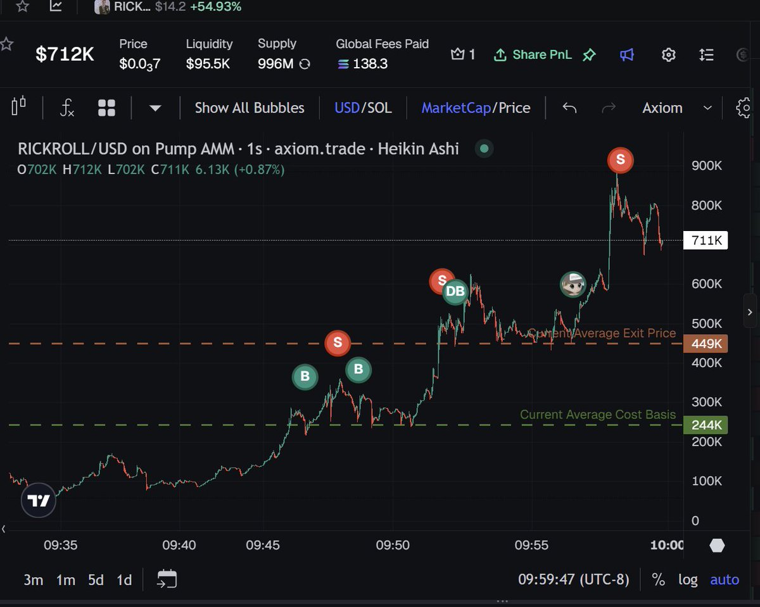Toggle log scale
Viewport: 760px width, 607px height.
click(x=688, y=580)
